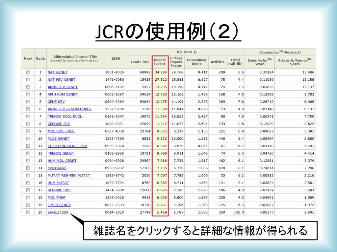Click cited half-life value >10.0

239,212
